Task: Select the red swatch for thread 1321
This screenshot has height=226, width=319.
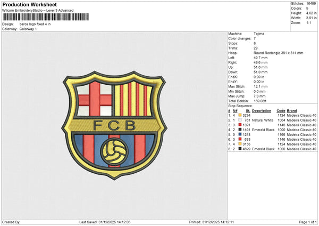Action: (240, 124)
